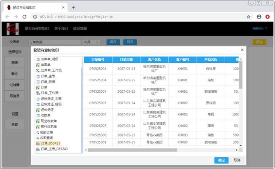This screenshot has width=275, height=169.
Task: Reload the page with the browser refresh icon
Action: tap(24, 17)
